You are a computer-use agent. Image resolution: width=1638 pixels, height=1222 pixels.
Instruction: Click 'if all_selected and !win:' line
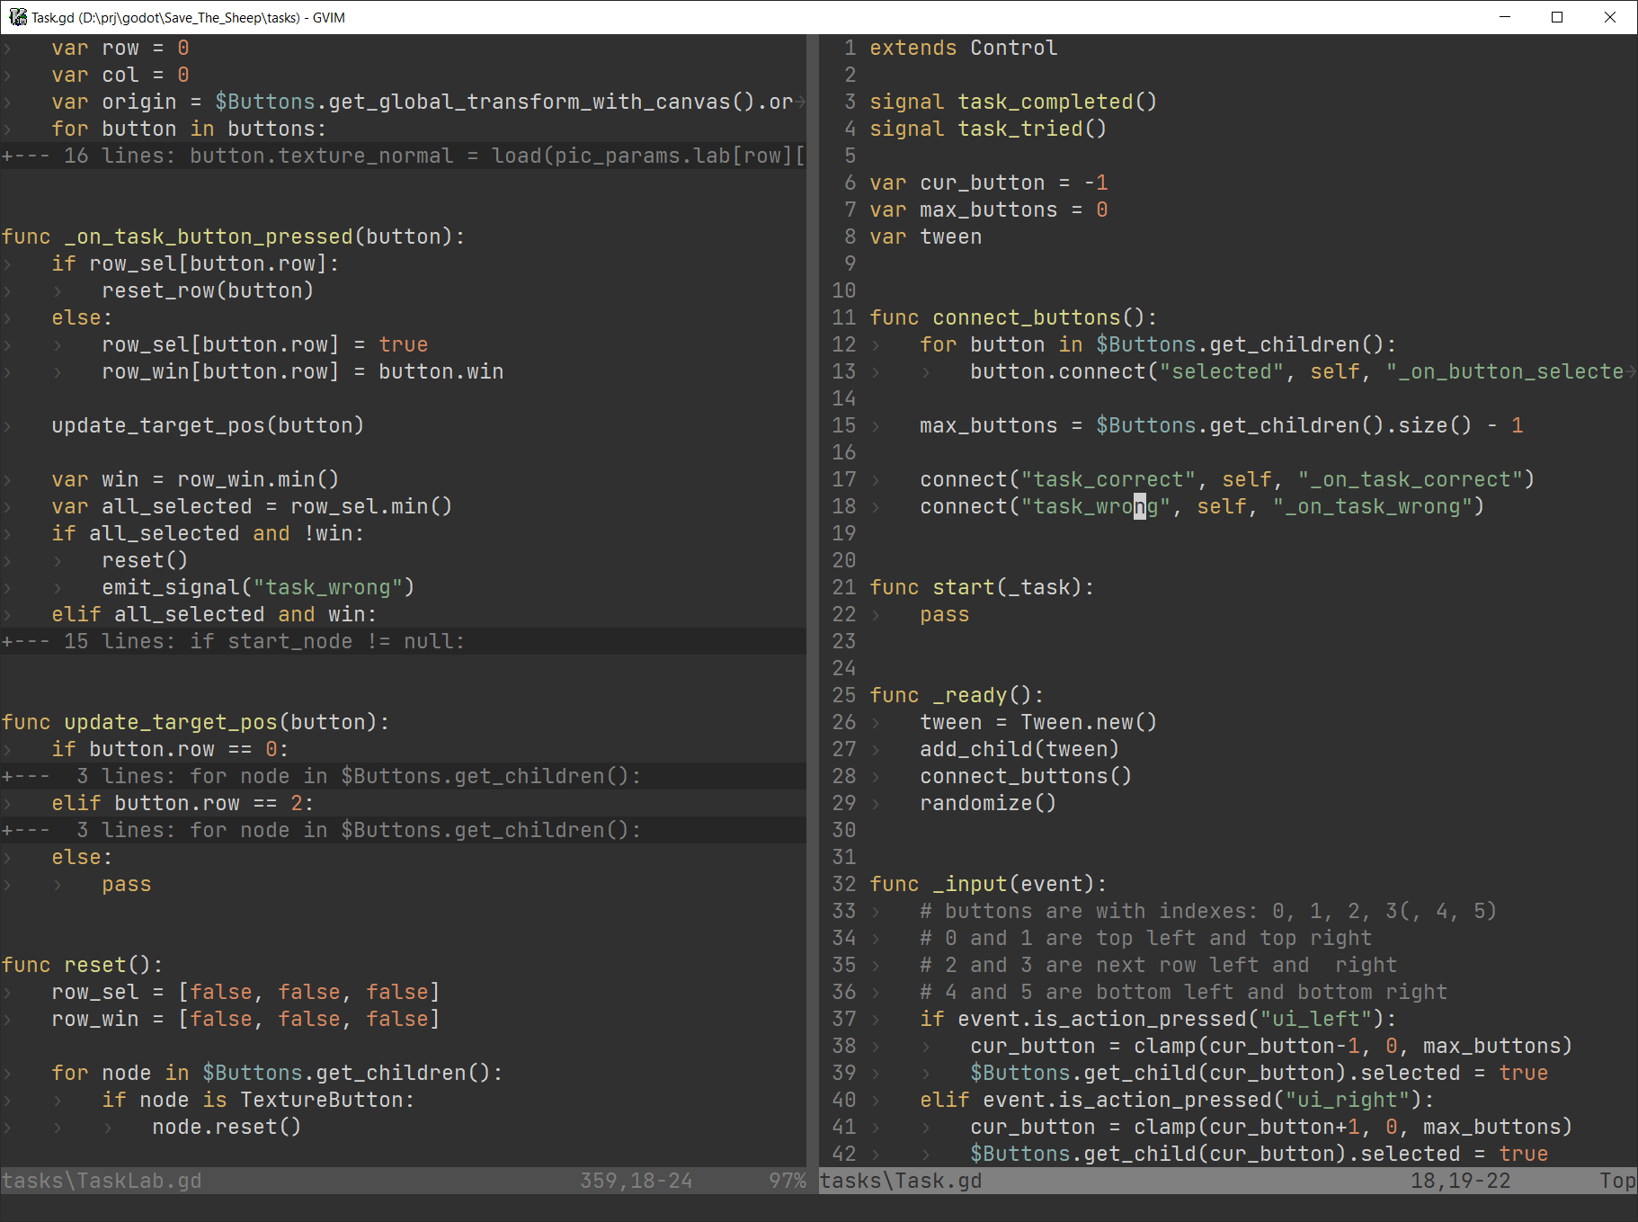pyautogui.click(x=208, y=533)
